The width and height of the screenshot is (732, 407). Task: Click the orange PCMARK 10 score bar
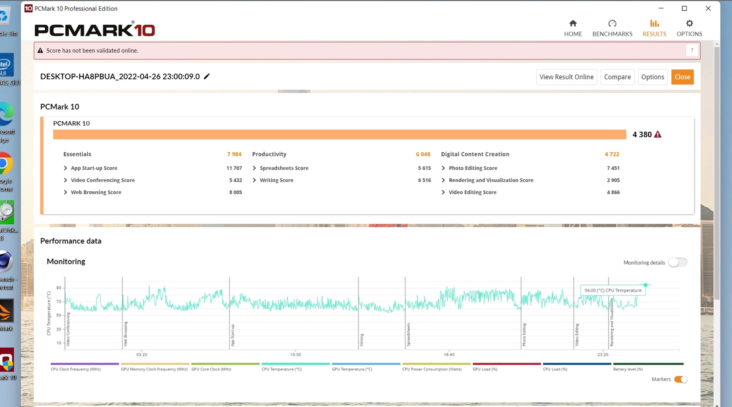tap(339, 134)
